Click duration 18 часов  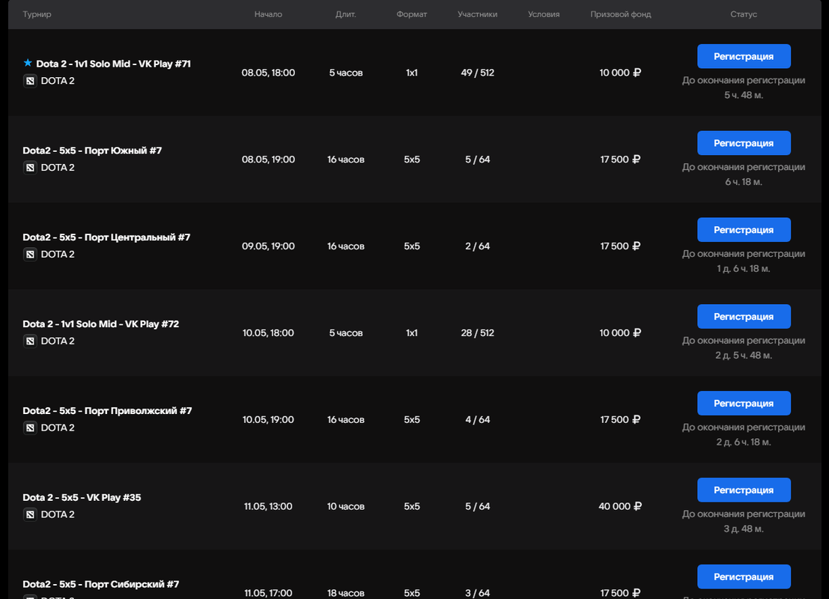coord(346,593)
